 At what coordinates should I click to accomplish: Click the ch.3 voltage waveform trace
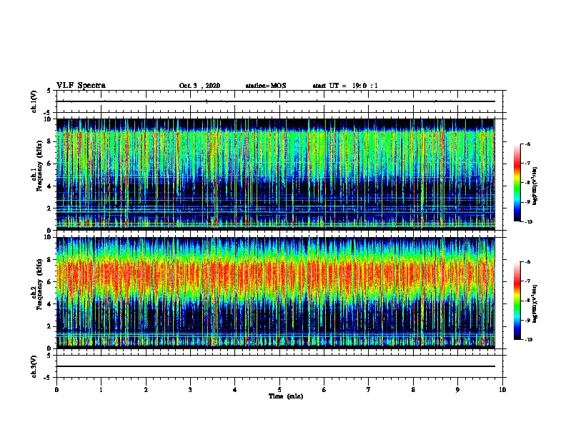275,366
